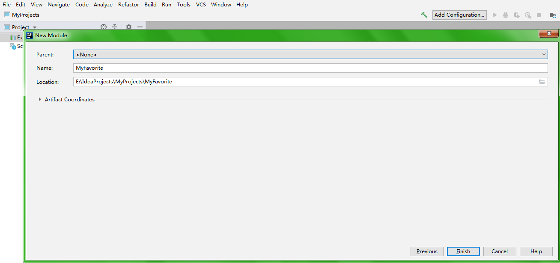The width and height of the screenshot is (560, 263).
Task: Click Scratches and Consoles icon in tree
Action: [13, 46]
